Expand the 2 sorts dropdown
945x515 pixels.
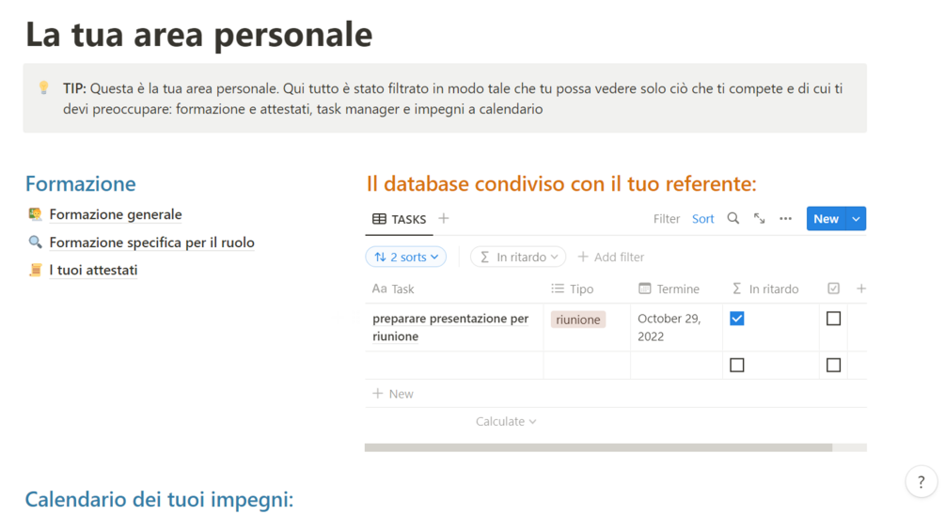tap(405, 257)
